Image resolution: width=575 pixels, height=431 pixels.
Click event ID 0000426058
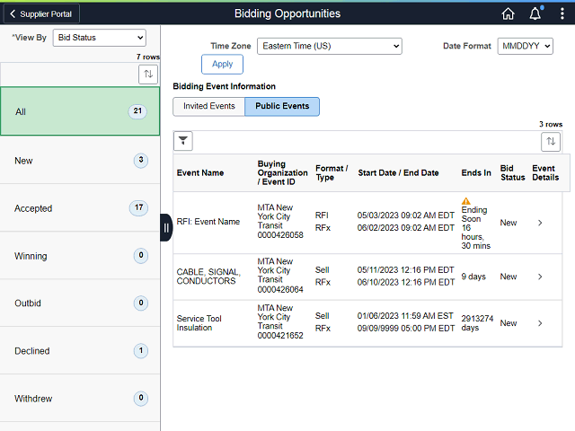280,235
